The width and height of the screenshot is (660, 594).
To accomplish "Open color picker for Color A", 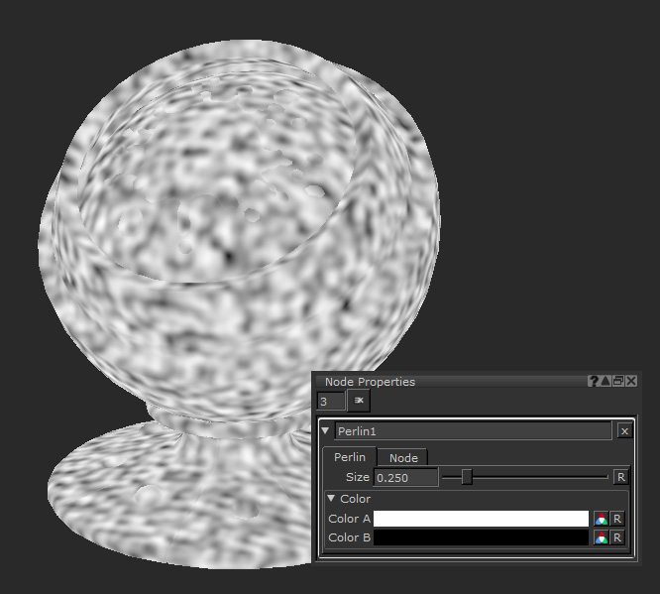I will 601,519.
